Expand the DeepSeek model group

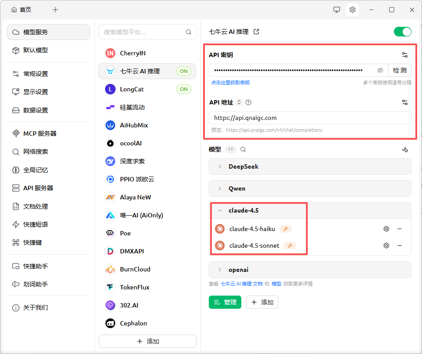tap(220, 166)
